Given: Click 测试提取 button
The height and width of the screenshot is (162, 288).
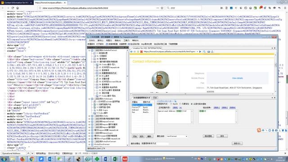Looking at the screenshot, I should click(x=208, y=136).
